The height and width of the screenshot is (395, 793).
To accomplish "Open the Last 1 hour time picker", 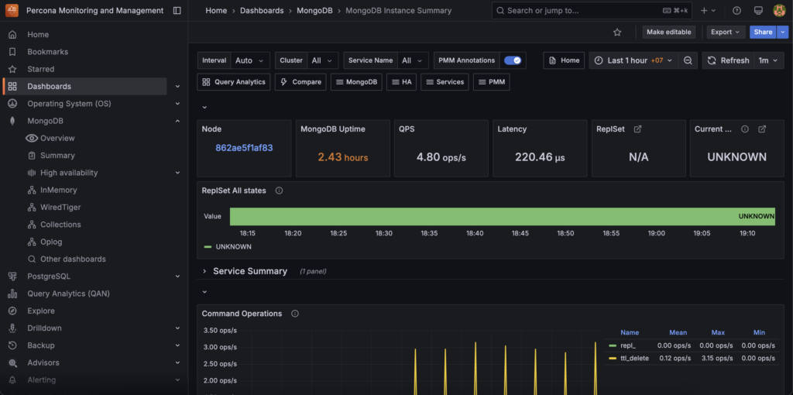I will [633, 60].
